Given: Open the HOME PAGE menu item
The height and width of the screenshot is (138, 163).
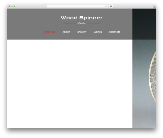Looking at the screenshot, I should [49, 32].
